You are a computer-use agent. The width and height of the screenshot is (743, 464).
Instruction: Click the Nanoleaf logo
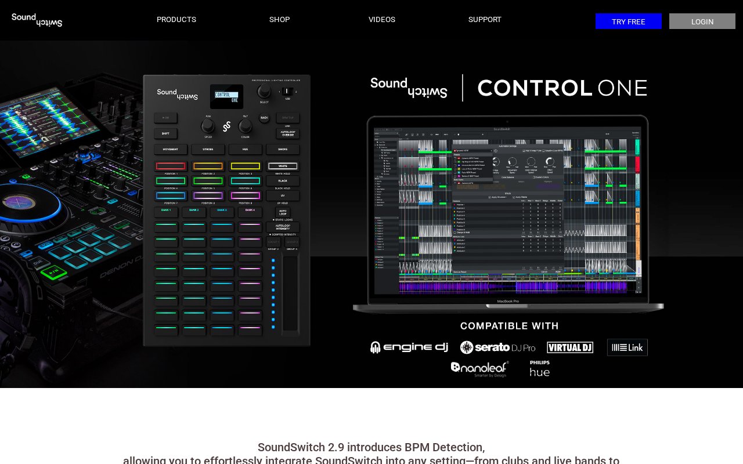click(479, 369)
